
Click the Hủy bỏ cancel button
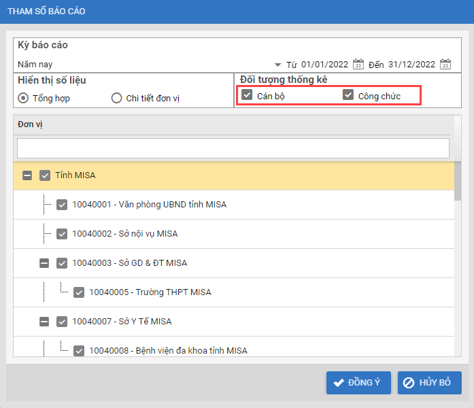tap(430, 383)
